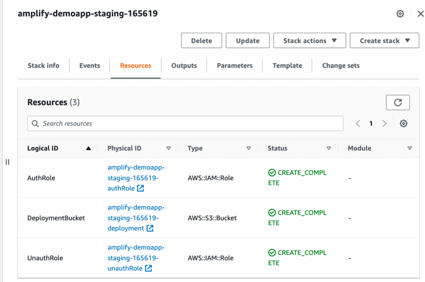Image resolution: width=425 pixels, height=282 pixels.
Task: Open amplify-demoapp-staging-165619-unauthRole link
Action: (x=136, y=258)
